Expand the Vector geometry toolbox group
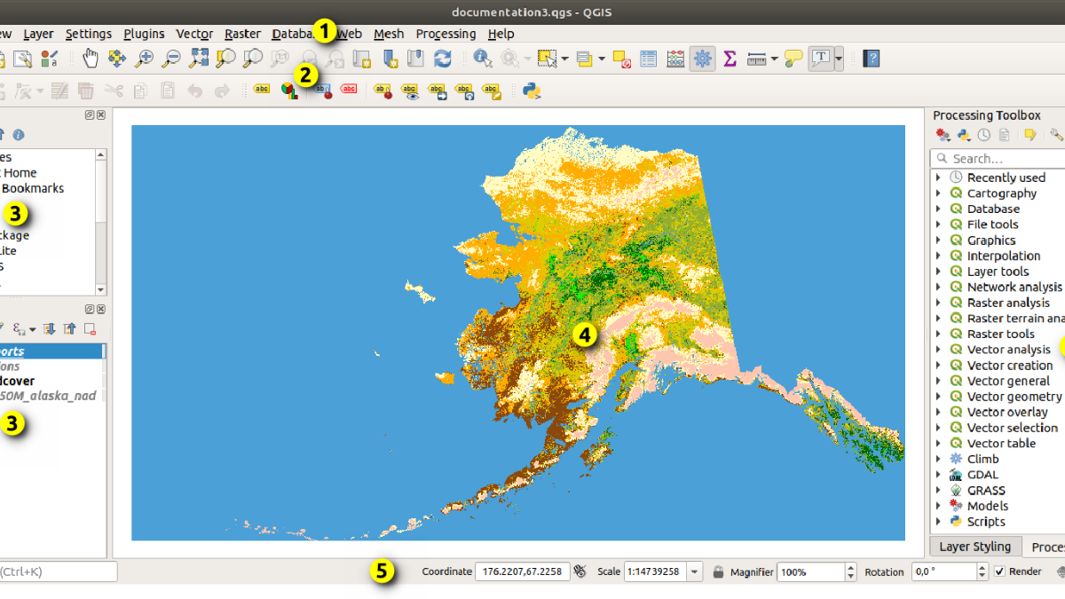1065x599 pixels. point(939,397)
